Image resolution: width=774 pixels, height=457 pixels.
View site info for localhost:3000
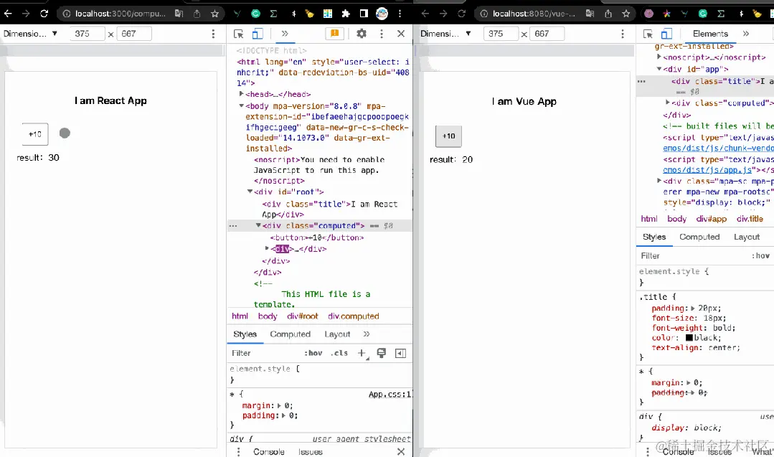coord(67,14)
